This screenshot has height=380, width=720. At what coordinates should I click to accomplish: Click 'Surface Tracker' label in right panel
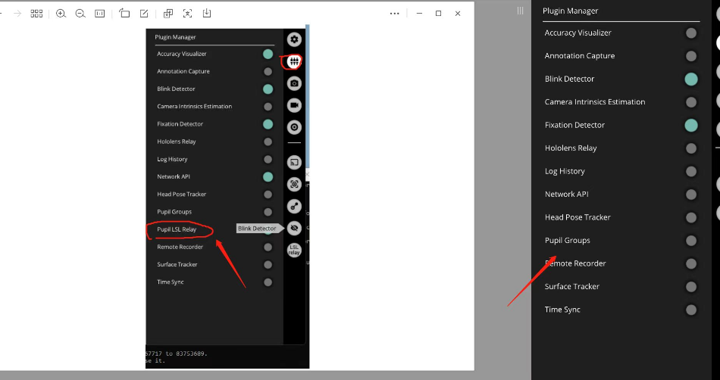click(x=572, y=286)
